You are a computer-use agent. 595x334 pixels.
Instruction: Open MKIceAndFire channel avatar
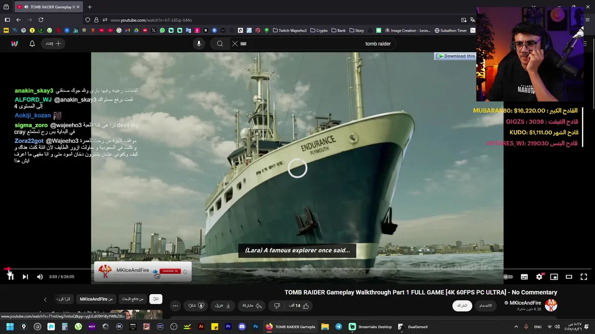pos(551,305)
